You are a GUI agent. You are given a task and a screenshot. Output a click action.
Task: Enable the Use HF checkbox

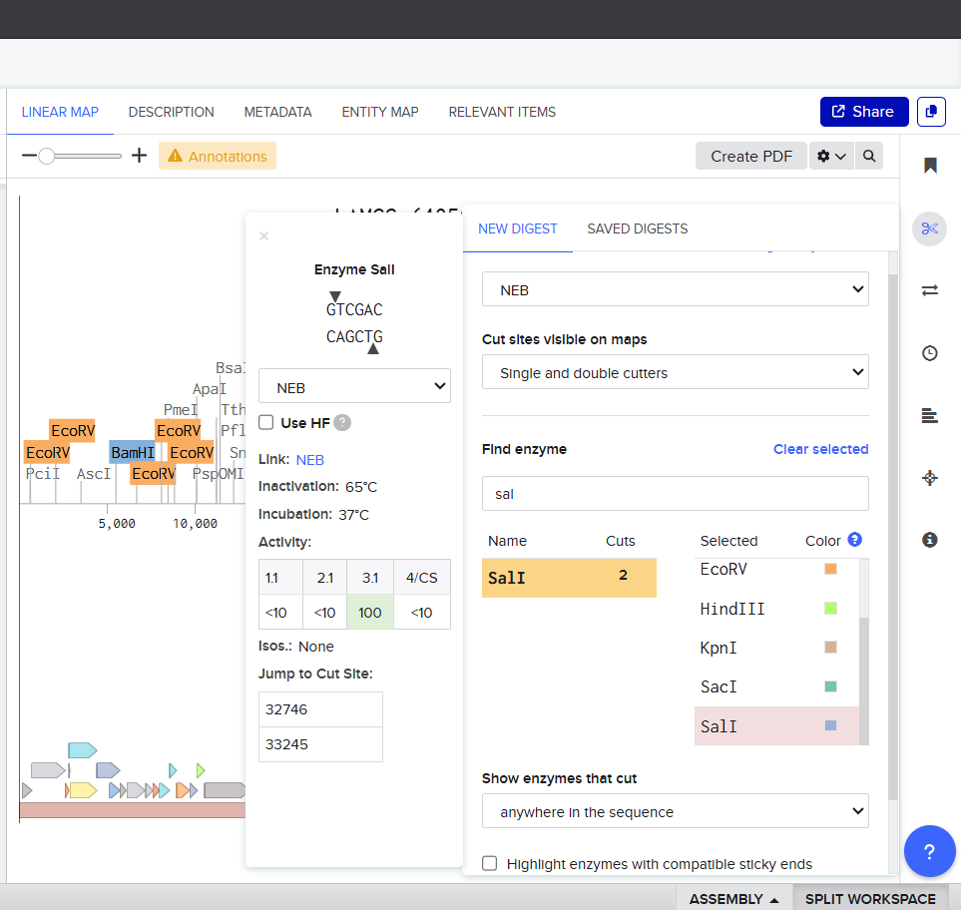[266, 422]
